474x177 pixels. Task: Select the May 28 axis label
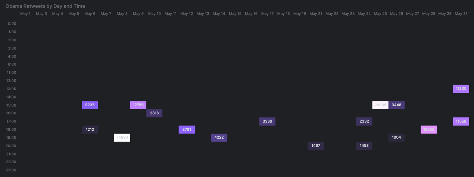(429, 14)
